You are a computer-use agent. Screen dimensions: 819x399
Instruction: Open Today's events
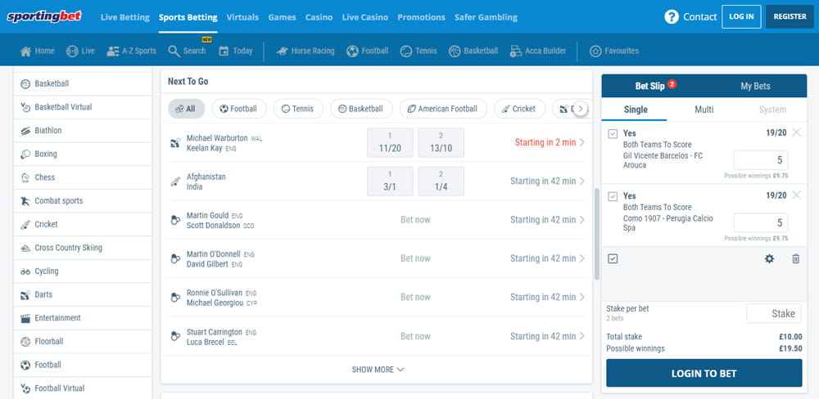coord(236,51)
